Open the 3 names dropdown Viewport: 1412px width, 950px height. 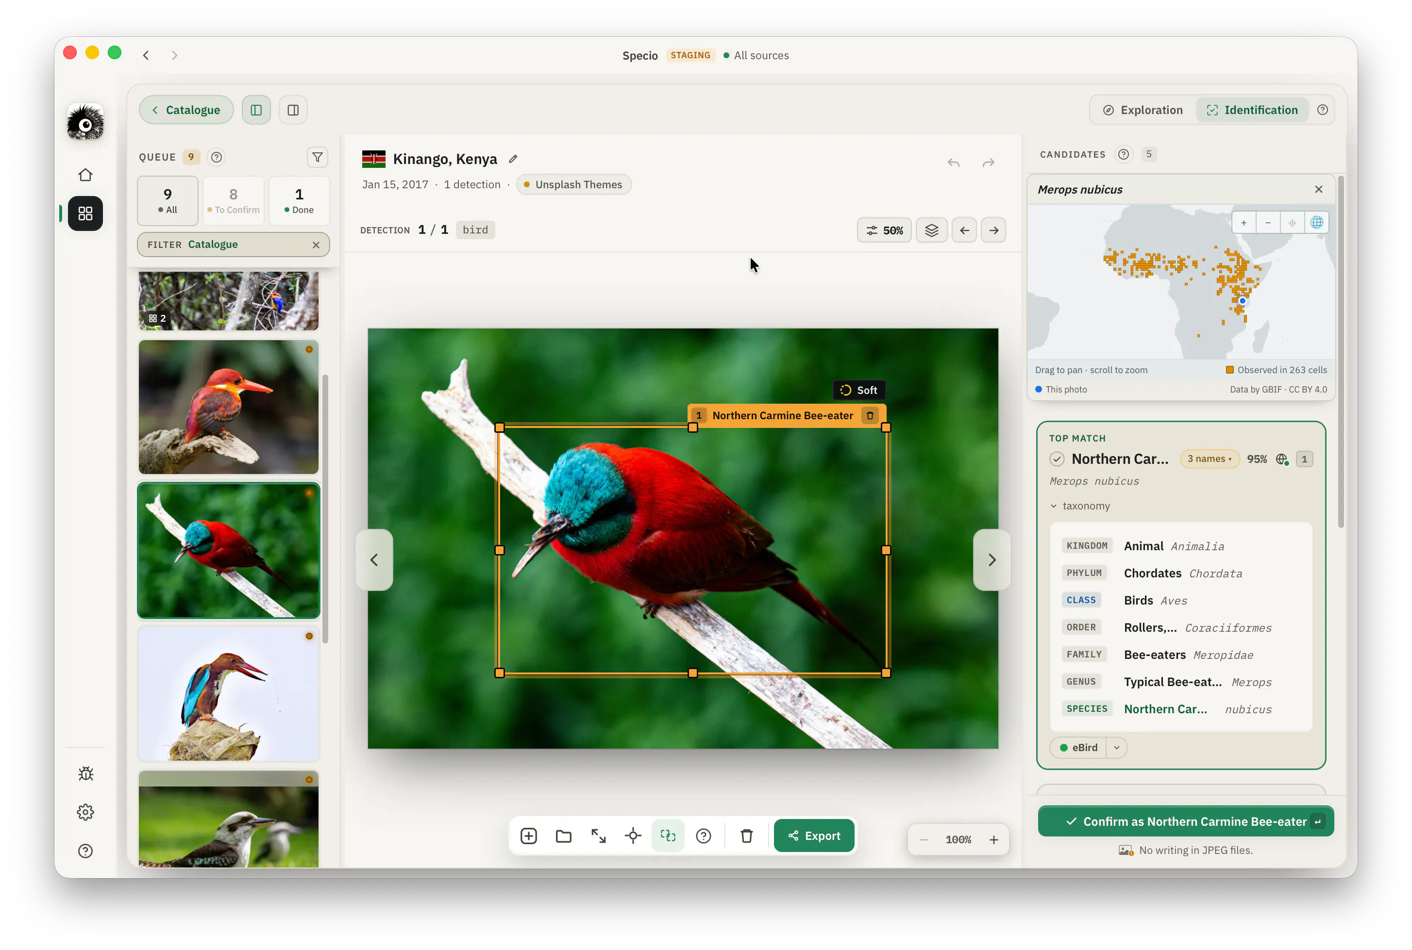coord(1210,459)
